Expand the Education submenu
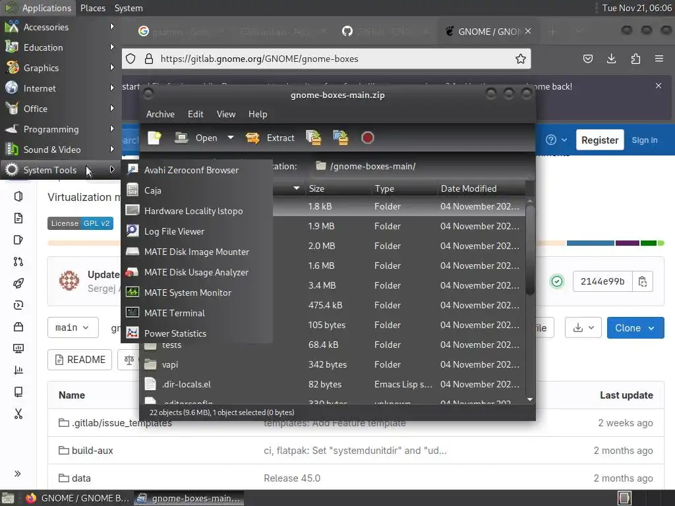Viewport: 675px width, 506px height. pos(60,47)
